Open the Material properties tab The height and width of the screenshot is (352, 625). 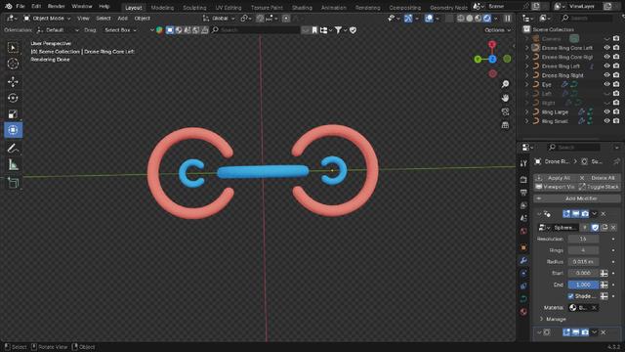pos(523,312)
